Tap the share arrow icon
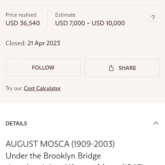This screenshot has height=165, width=165. tap(111, 68)
